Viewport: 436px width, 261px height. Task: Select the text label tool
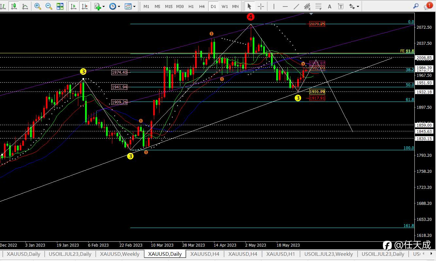[341, 6]
